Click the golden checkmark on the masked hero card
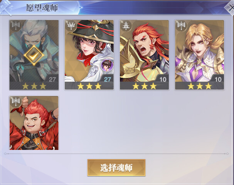 [34, 55]
